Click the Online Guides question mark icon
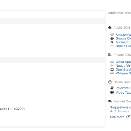The image size is (131, 131). (x=110, y=82)
